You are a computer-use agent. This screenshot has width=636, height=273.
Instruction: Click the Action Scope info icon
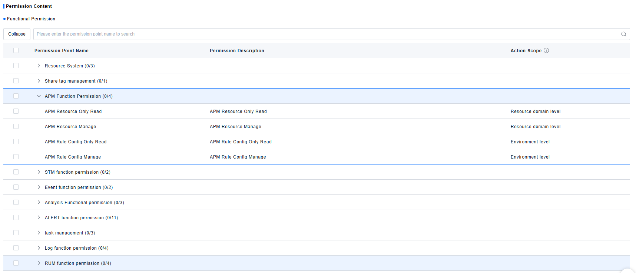546,50
